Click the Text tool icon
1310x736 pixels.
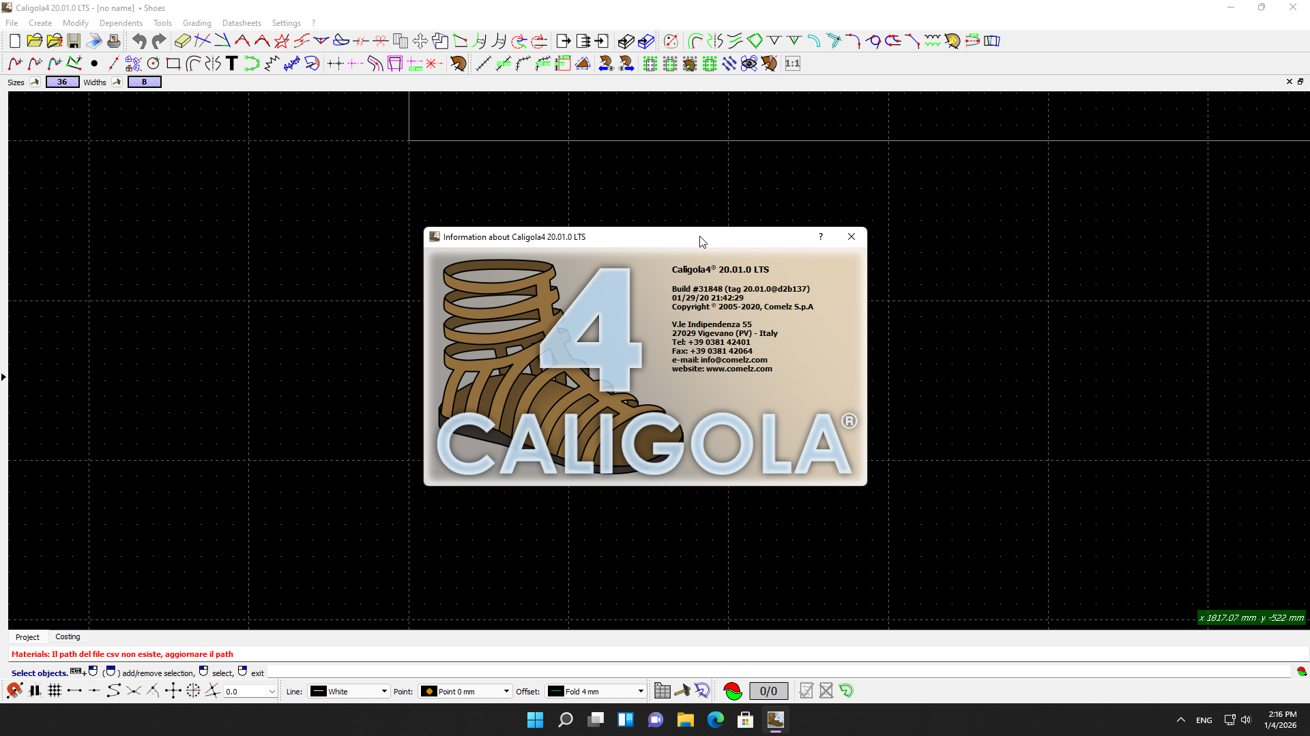click(x=232, y=64)
